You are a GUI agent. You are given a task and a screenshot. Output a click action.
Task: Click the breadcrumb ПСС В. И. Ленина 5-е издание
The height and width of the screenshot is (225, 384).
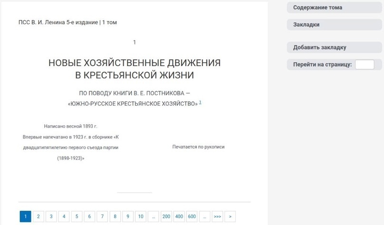tap(58, 22)
